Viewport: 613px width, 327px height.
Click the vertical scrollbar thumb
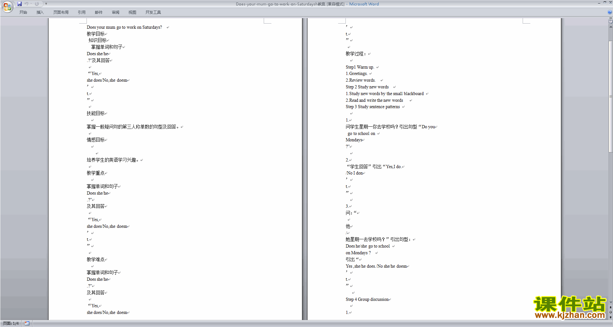(610, 96)
